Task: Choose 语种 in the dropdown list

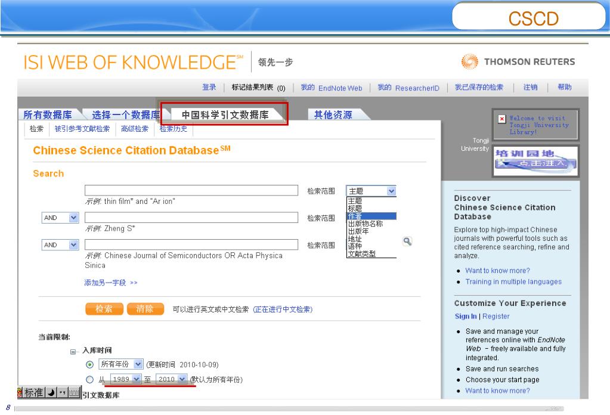Action: (371, 246)
